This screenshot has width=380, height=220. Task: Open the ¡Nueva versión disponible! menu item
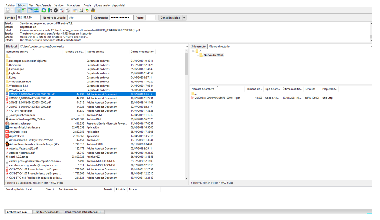tap(109, 5)
